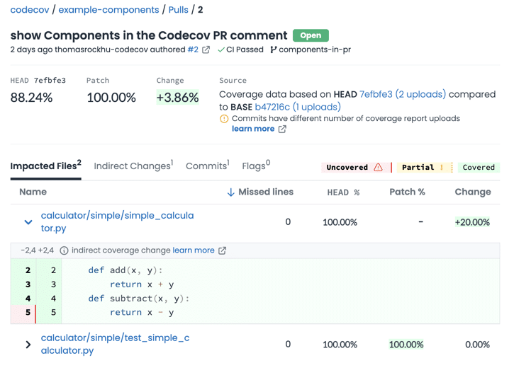This screenshot has width=514, height=375.
Task: Click base line number 5 marked uncovered
Action: click(28, 313)
